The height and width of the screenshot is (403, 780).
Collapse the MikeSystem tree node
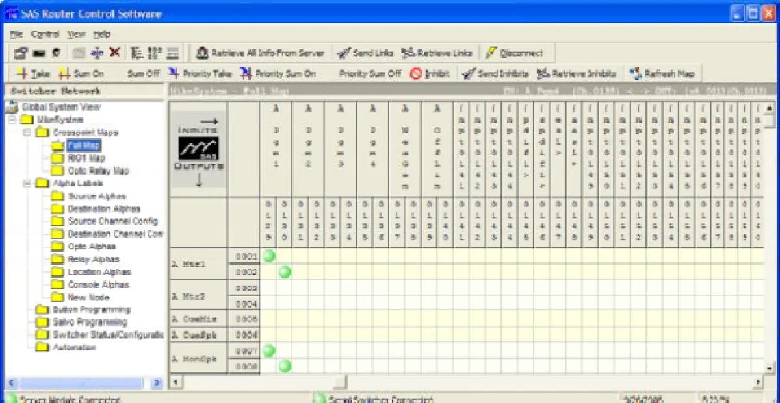click(13, 120)
